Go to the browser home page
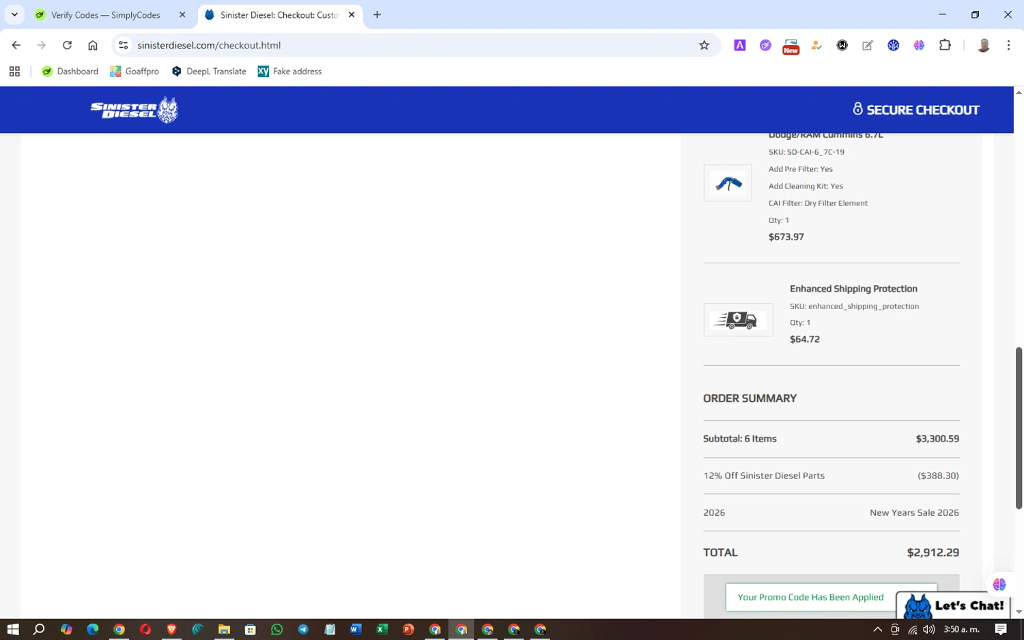Screen dimensions: 1024x640 pyautogui.click(x=93, y=45)
